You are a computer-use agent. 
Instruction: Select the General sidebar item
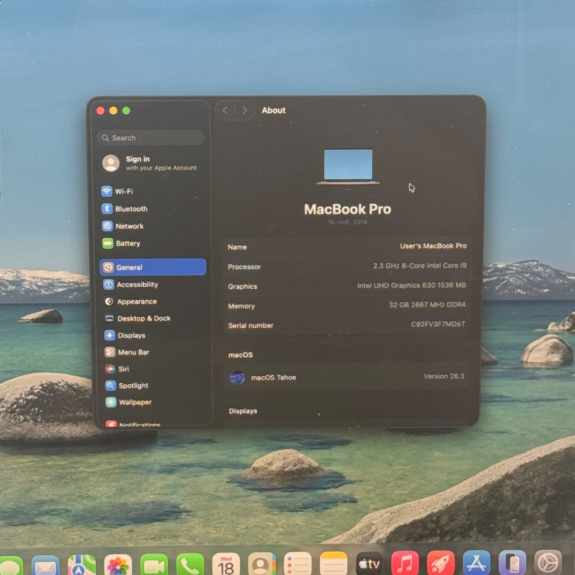153,267
